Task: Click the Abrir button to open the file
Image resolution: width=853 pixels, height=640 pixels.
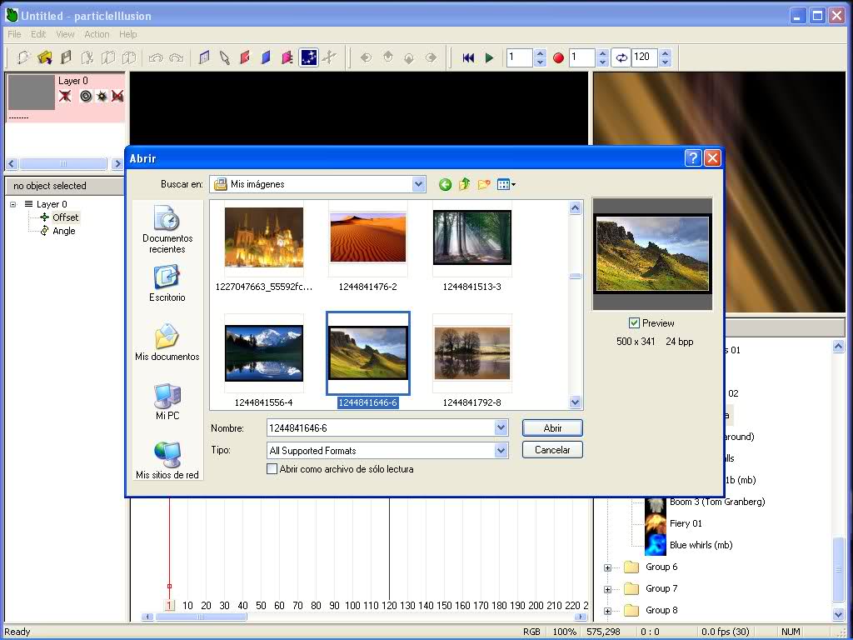Action: [x=552, y=427]
